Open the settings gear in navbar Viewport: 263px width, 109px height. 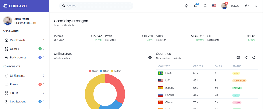(x=247, y=6)
